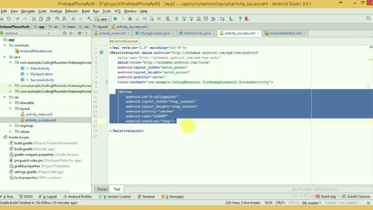This screenshot has height=210, width=373.
Task: Collapse the res folder arrow
Action: tap(5, 97)
